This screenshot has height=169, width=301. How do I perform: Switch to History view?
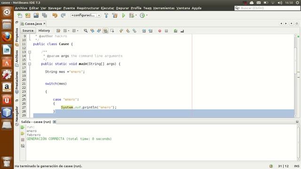coord(44,31)
